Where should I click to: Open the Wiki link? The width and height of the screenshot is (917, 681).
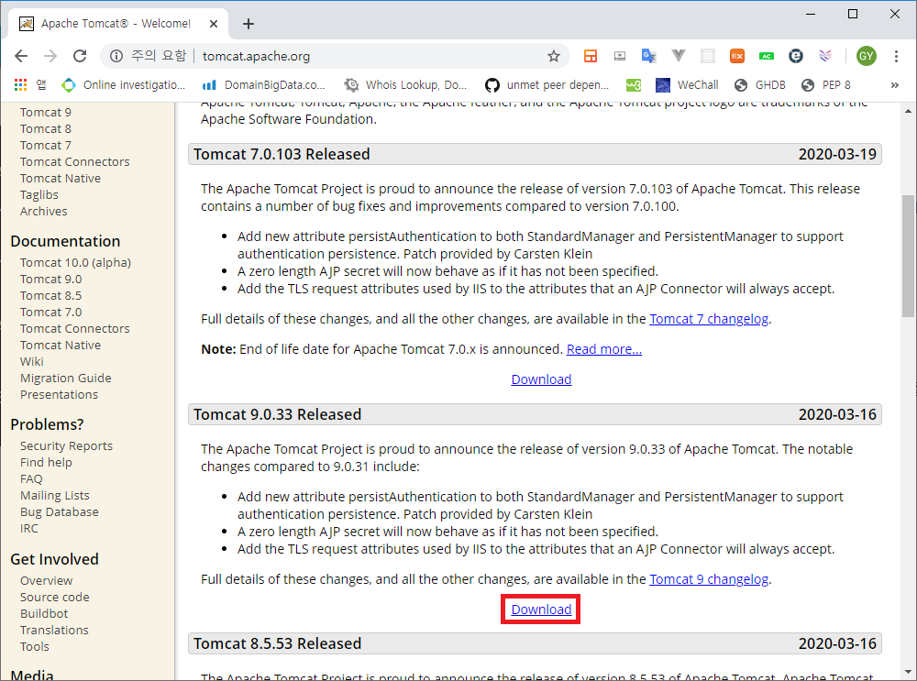[x=31, y=361]
